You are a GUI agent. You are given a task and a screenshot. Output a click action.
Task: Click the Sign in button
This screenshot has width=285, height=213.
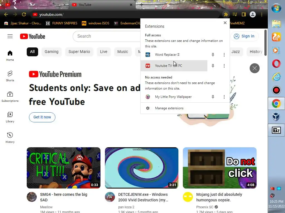pyautogui.click(x=244, y=36)
